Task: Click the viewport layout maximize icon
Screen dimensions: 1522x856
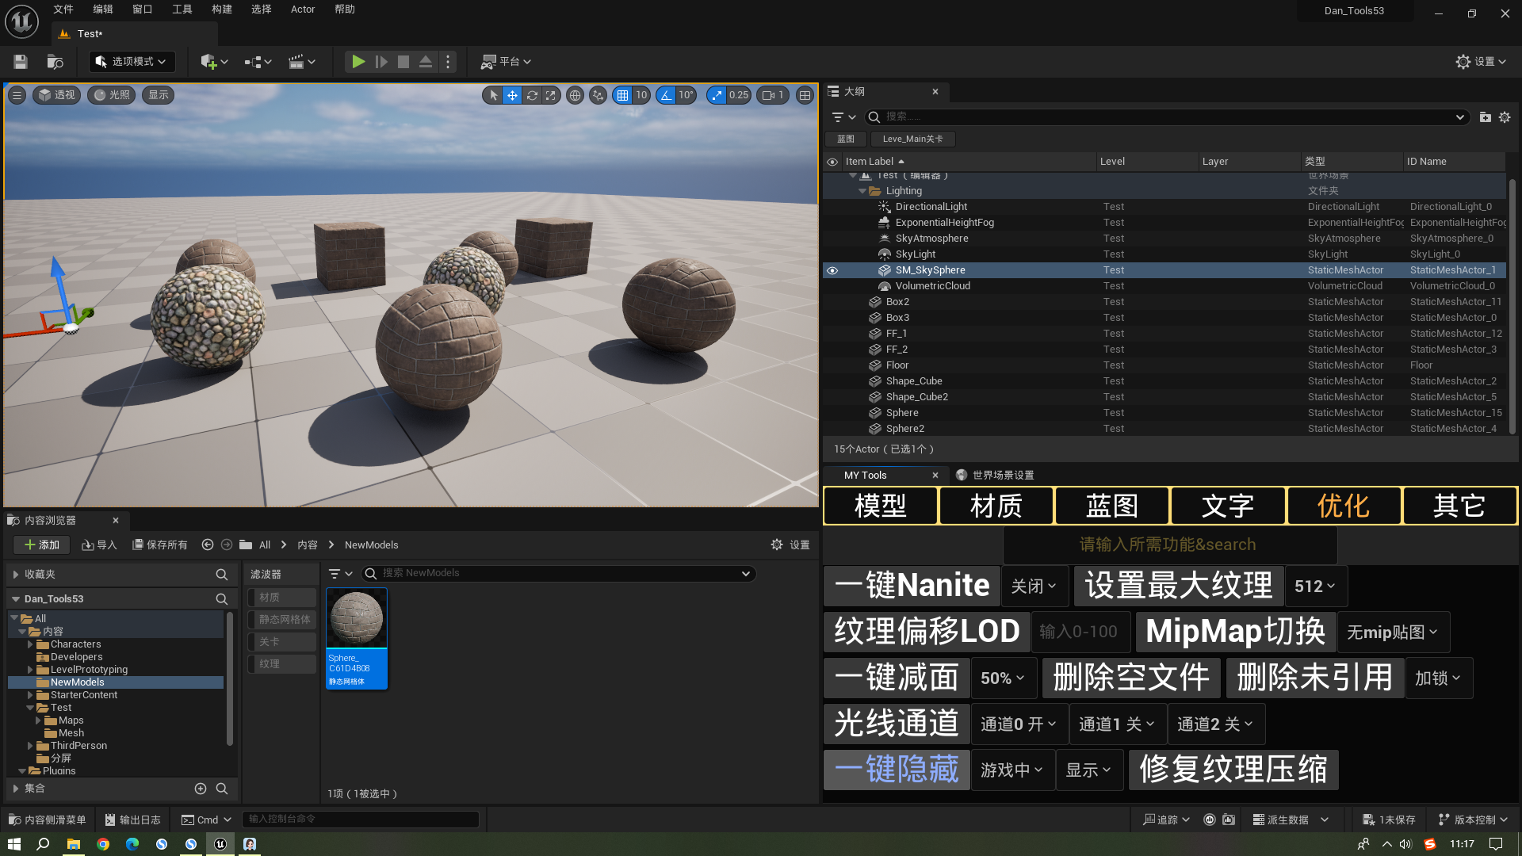Action: point(805,95)
